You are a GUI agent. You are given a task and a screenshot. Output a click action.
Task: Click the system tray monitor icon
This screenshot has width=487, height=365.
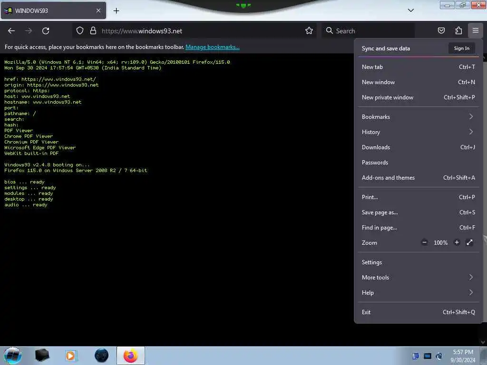click(x=428, y=356)
